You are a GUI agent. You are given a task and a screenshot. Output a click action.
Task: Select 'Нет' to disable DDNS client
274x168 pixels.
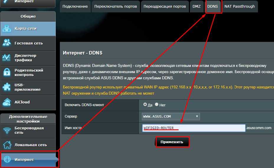point(157,104)
